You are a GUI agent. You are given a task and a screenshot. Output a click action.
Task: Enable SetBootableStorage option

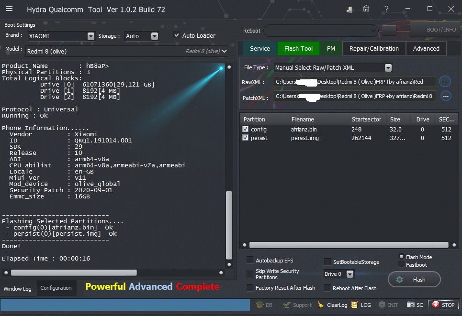coord(327,262)
